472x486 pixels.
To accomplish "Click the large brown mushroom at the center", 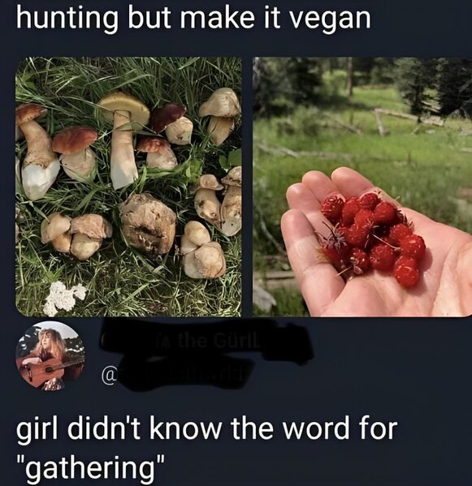I will [147, 222].
